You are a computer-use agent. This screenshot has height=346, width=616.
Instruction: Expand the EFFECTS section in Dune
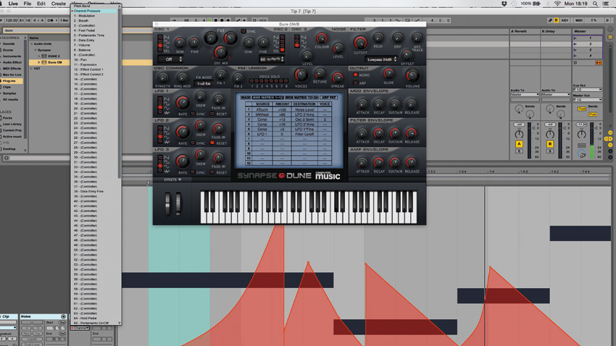click(x=172, y=180)
